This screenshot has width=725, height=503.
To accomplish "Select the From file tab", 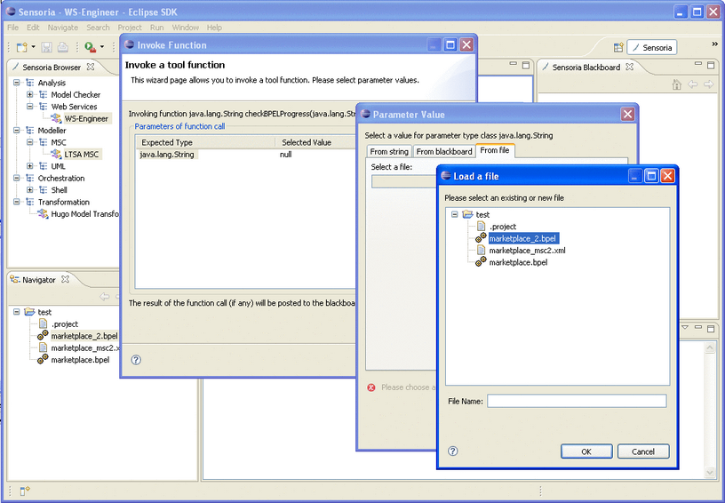I will 495,150.
